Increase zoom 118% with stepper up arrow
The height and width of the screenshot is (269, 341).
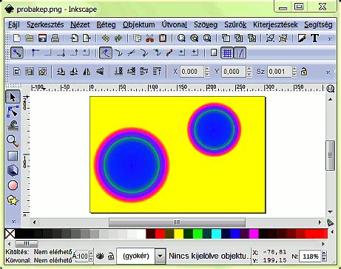[x=324, y=253]
